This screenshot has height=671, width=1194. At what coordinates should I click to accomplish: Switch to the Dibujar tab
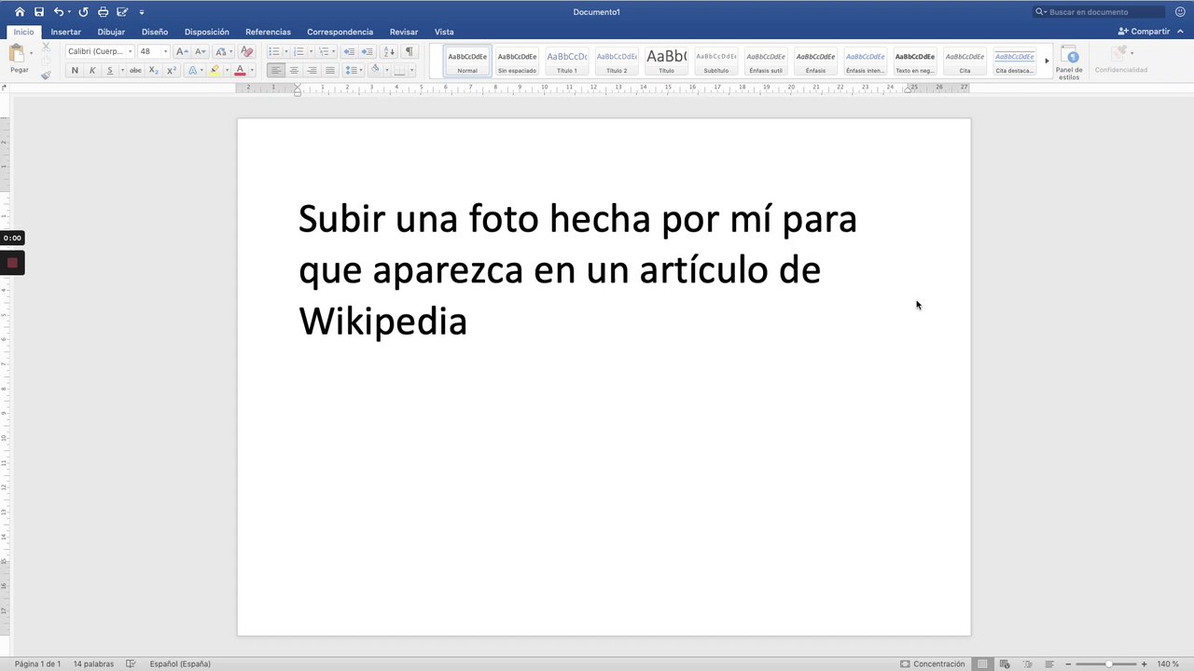pyautogui.click(x=111, y=32)
